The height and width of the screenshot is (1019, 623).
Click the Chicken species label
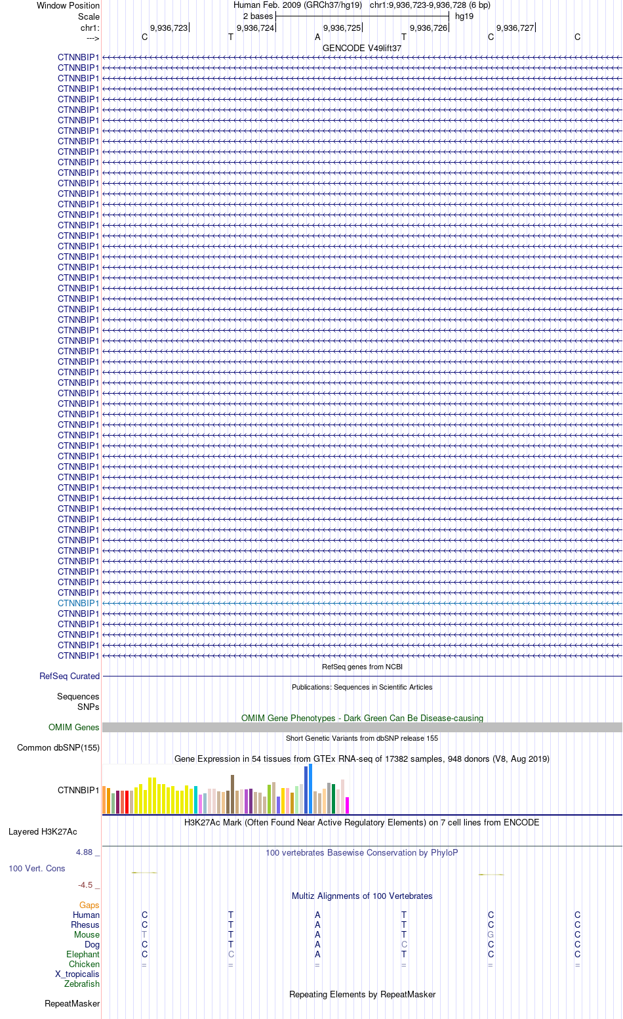[x=84, y=964]
